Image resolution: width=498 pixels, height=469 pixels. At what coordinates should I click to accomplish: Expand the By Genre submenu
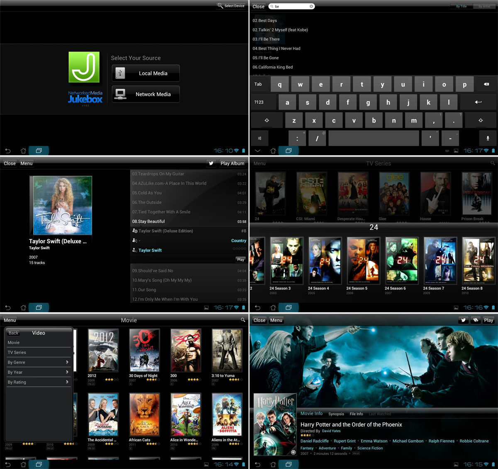(x=38, y=362)
